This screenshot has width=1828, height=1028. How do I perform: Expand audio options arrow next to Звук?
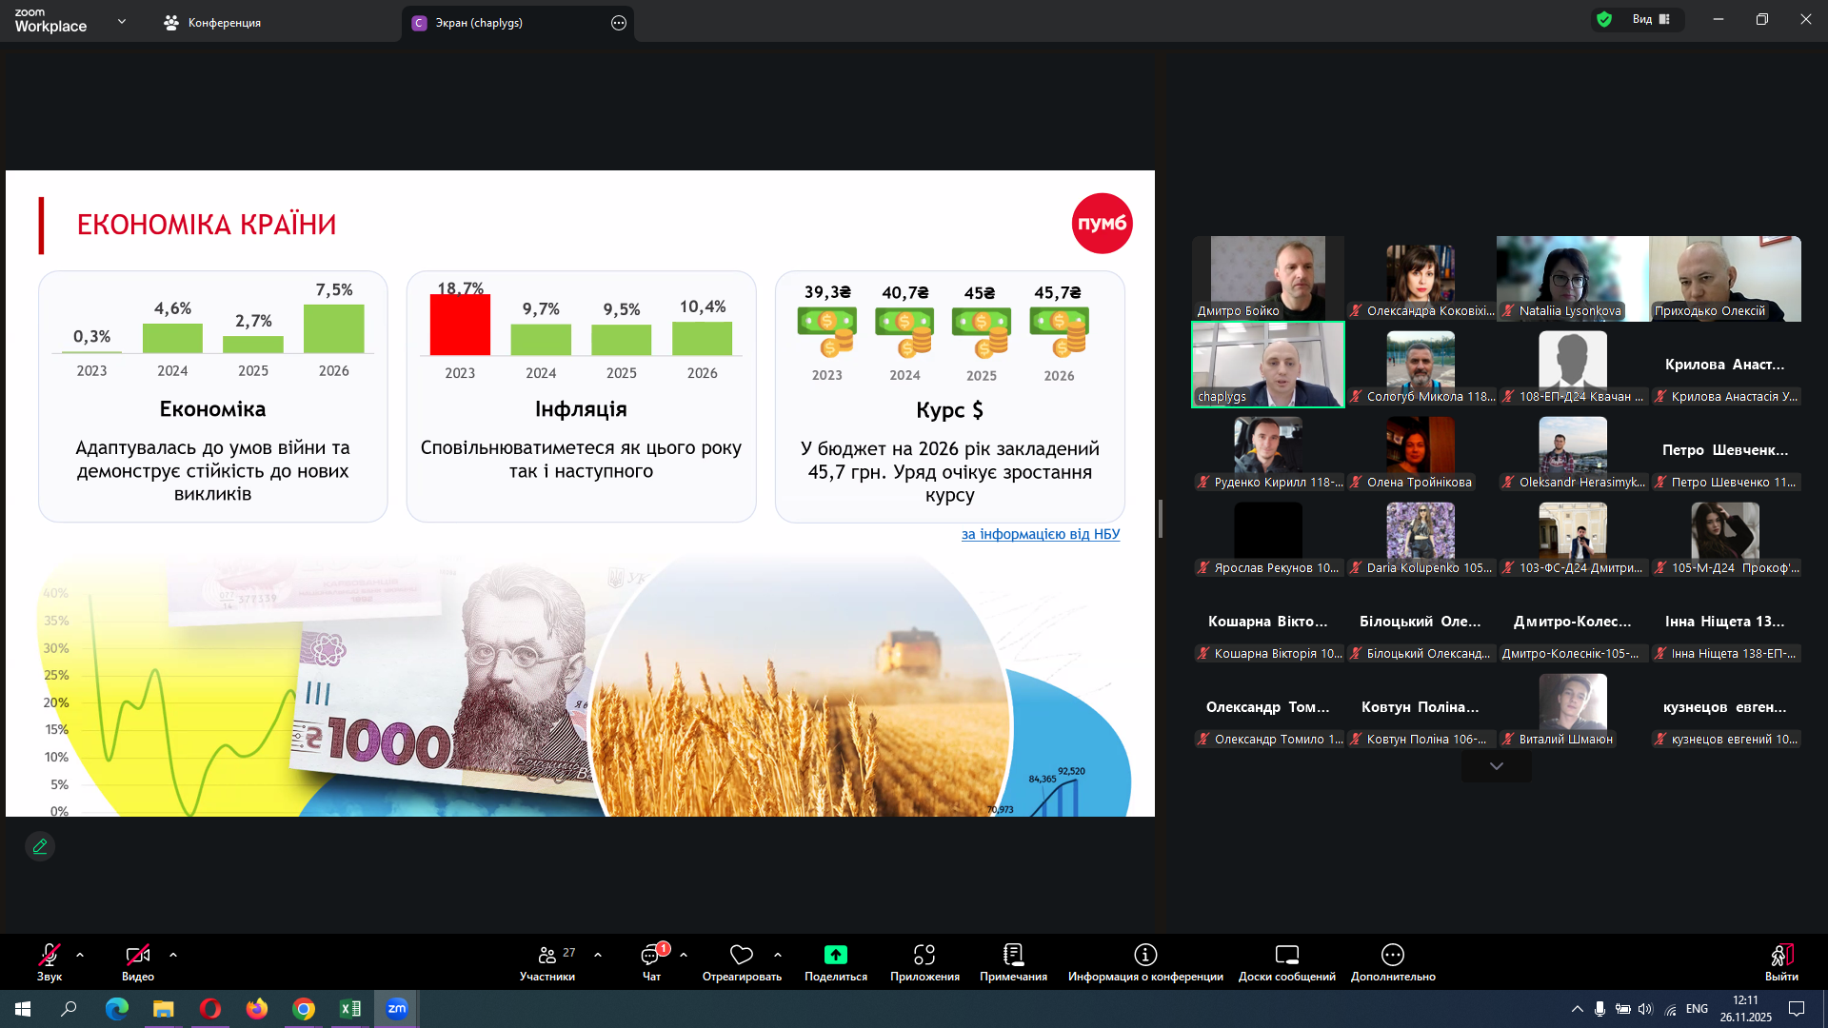[x=80, y=955]
